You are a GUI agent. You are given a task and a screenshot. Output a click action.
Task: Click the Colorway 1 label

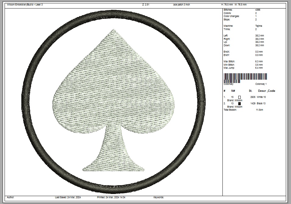pyautogui.click(x=261, y=84)
